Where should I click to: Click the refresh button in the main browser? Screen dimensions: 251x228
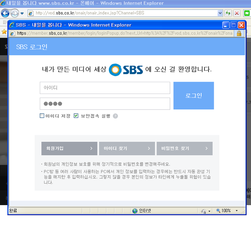228,13
